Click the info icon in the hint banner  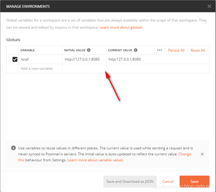[x=13, y=148]
